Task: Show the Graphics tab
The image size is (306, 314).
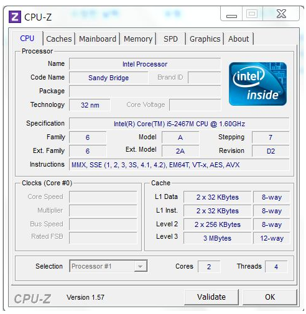Action: [205, 39]
